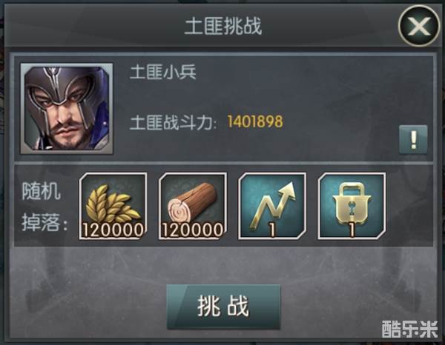
Task: Close the 土匪挑战 dialog with X
Action: point(419,26)
